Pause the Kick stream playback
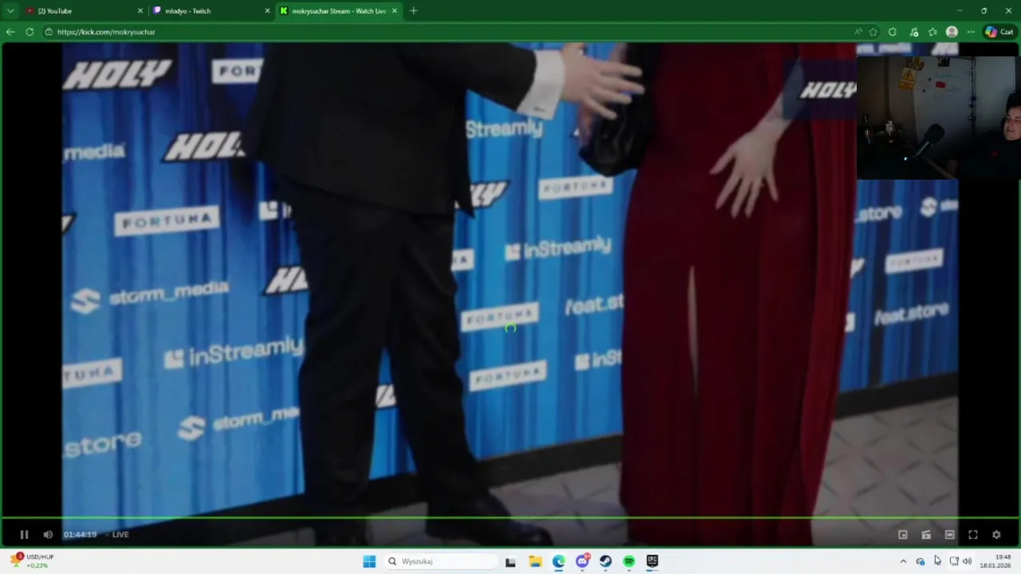 click(24, 534)
